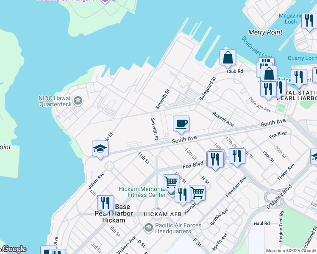Select the Merry Point place label

[265, 33]
